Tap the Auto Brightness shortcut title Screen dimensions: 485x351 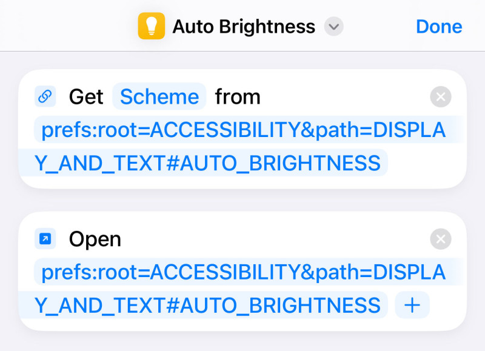pyautogui.click(x=244, y=27)
